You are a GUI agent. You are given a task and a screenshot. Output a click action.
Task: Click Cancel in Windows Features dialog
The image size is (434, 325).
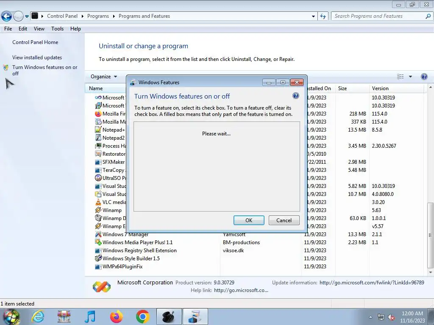pos(284,220)
